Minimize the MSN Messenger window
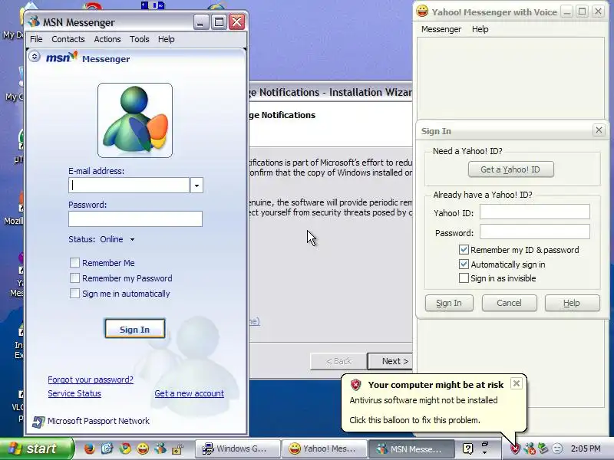Viewport: 614px width, 460px height. click(201, 22)
